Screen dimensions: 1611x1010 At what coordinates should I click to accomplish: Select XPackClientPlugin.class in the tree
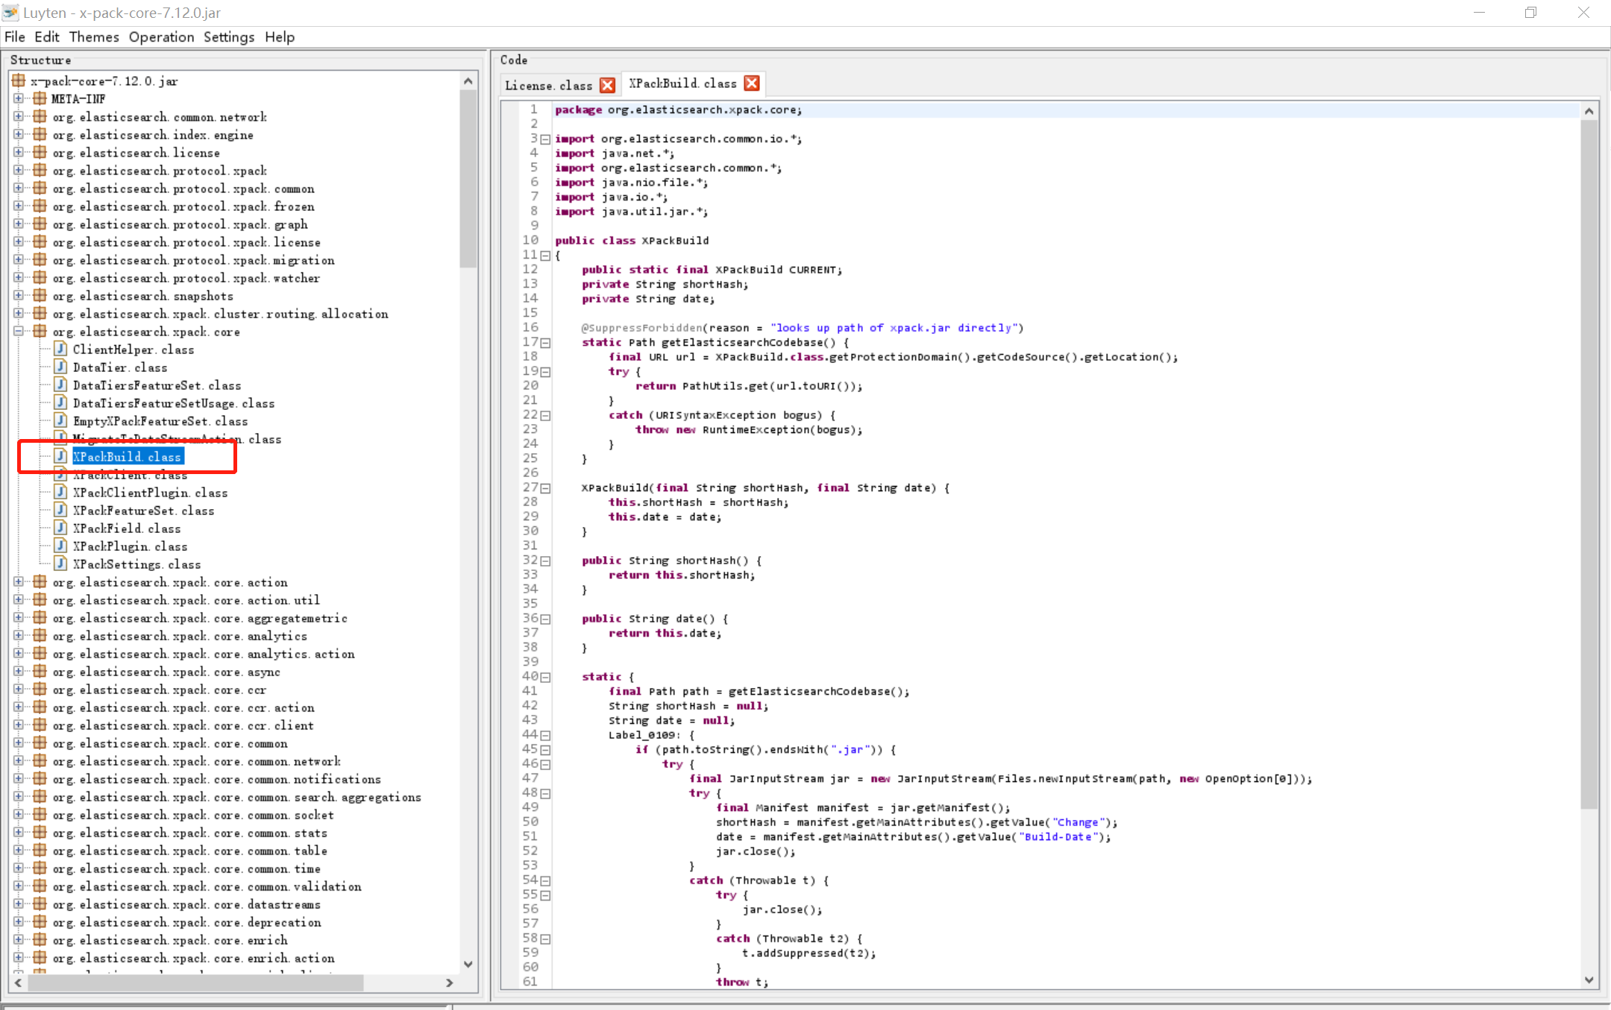tap(150, 493)
